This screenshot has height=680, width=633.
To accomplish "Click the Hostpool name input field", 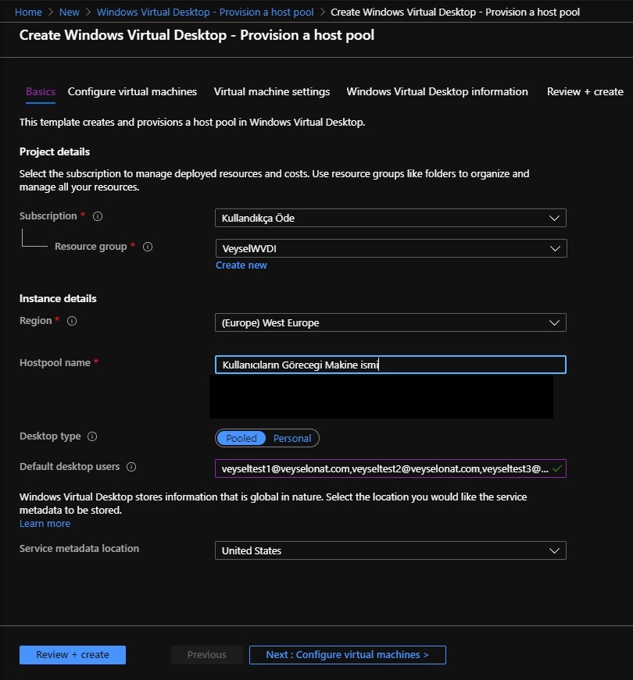I will [390, 365].
